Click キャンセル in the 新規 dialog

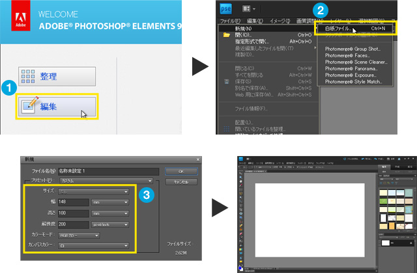pos(181,182)
